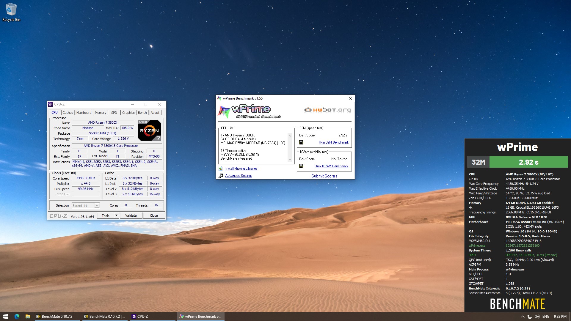571x321 pixels.
Task: Switch to the Mainboard tab in CPU-Z
Action: click(x=84, y=113)
